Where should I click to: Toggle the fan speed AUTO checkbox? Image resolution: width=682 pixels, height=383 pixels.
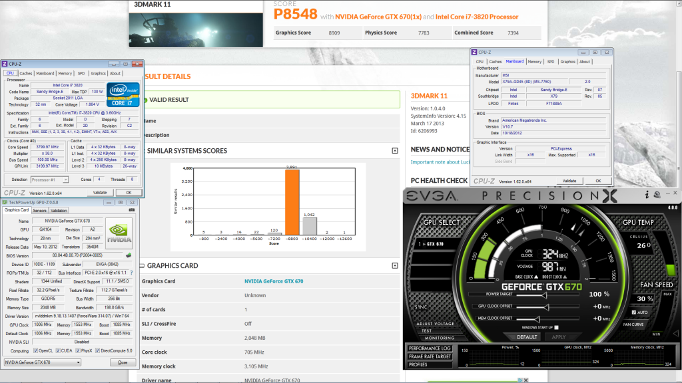click(633, 312)
